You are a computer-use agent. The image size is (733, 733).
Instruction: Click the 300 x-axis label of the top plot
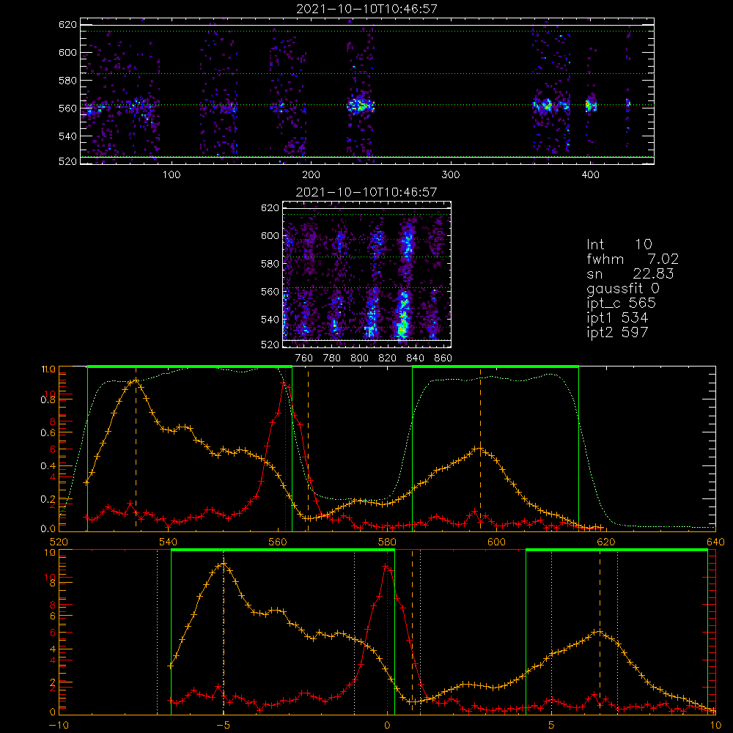coord(451,175)
